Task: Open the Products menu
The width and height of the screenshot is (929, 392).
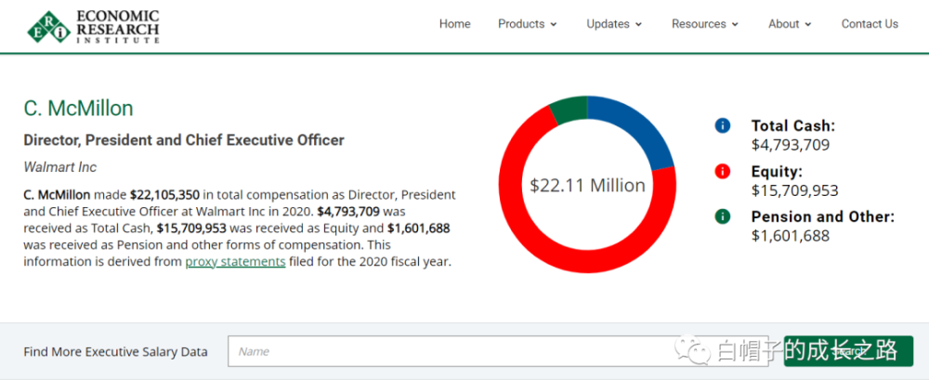Action: click(528, 24)
